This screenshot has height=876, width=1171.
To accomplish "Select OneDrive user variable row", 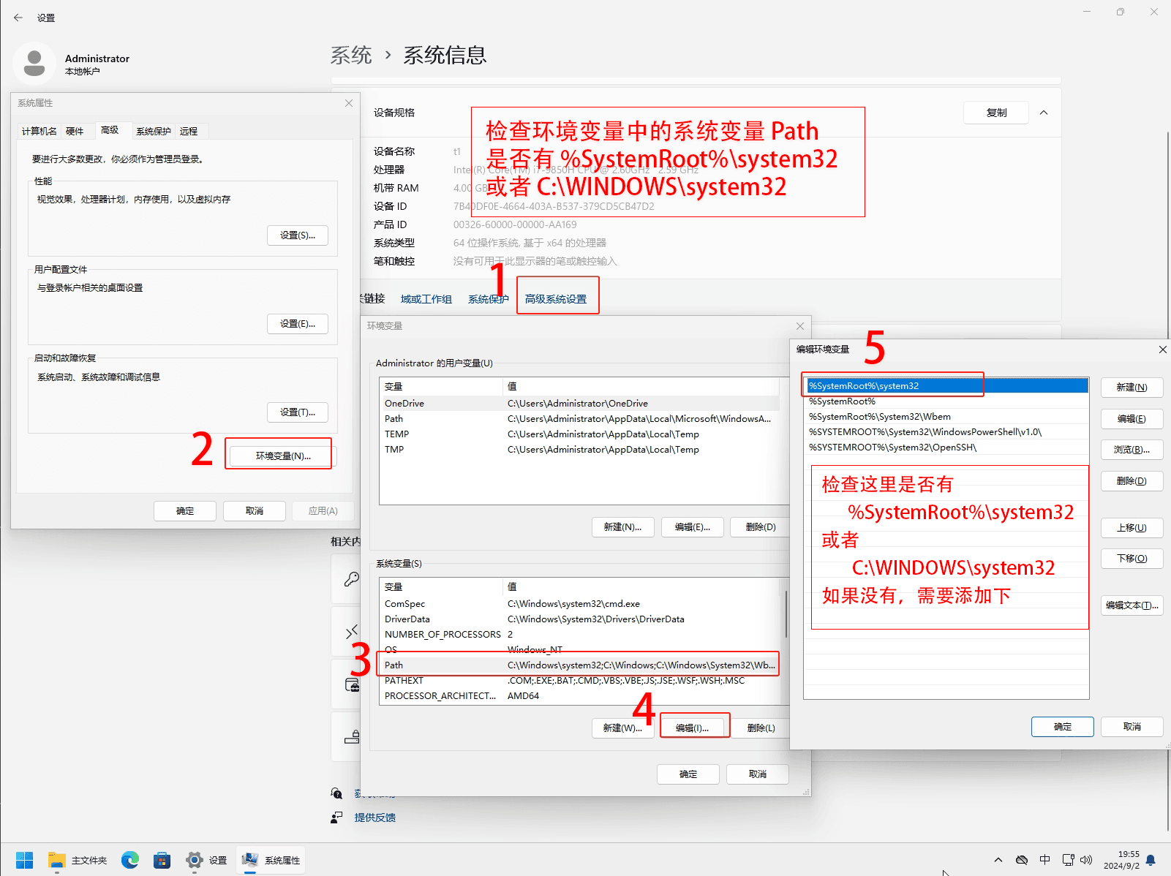I will point(579,404).
